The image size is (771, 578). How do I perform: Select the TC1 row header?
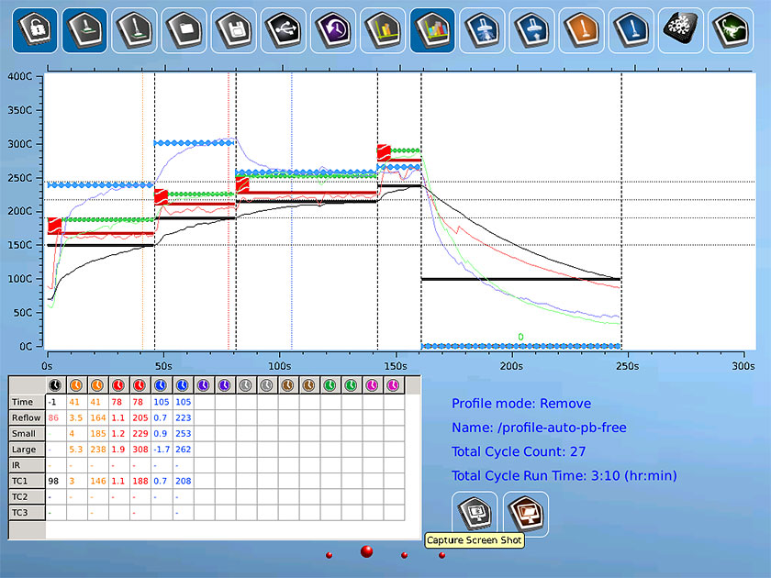27,481
